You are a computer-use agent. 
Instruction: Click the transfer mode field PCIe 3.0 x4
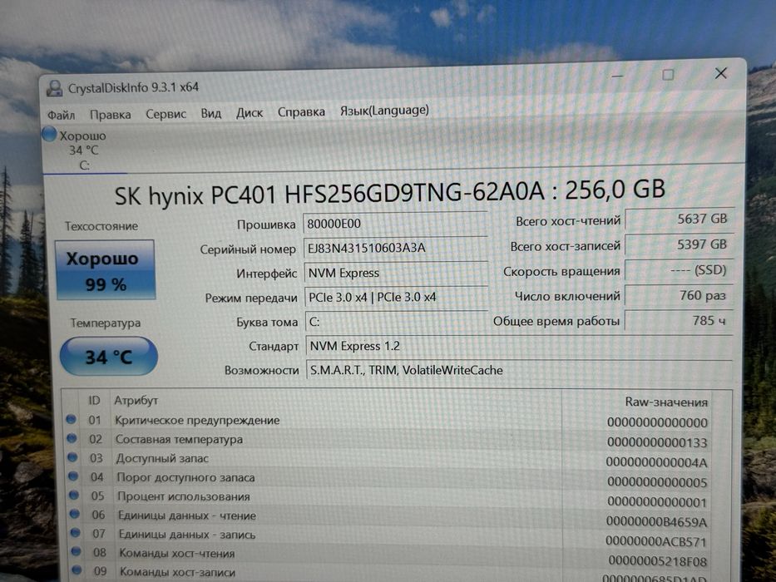pyautogui.click(x=396, y=297)
